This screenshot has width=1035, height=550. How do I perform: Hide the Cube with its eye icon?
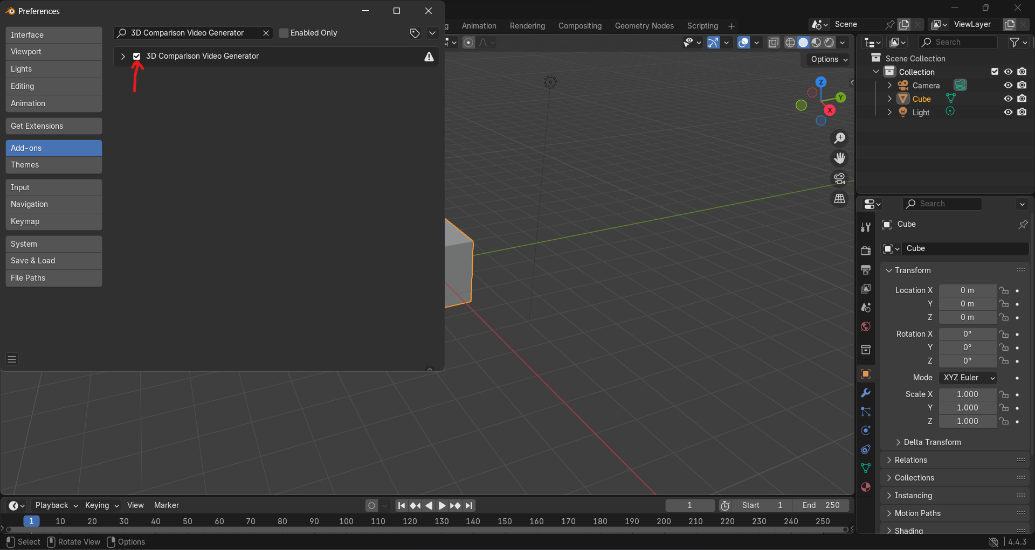click(x=1008, y=99)
